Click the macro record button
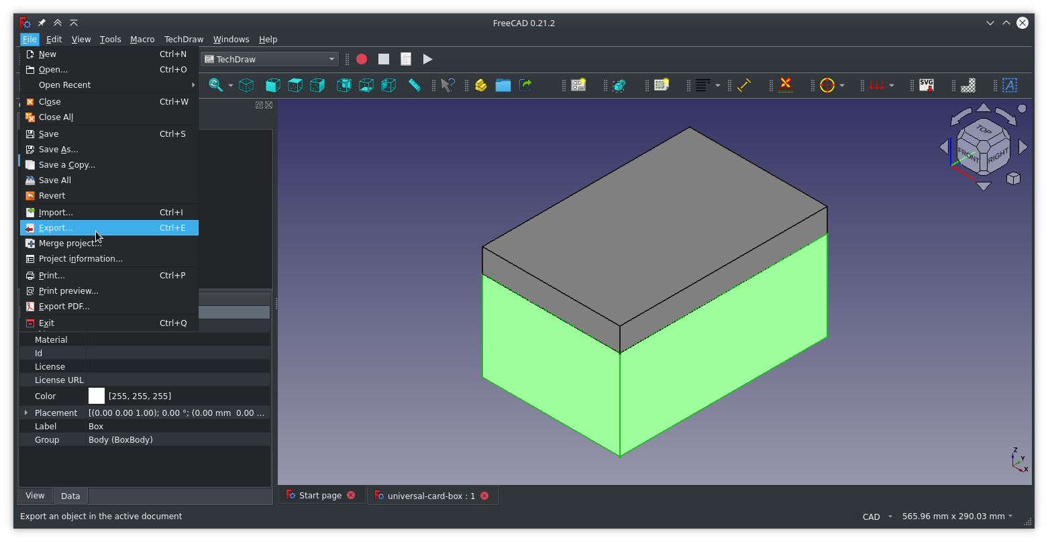The image size is (1048, 542). tap(362, 59)
